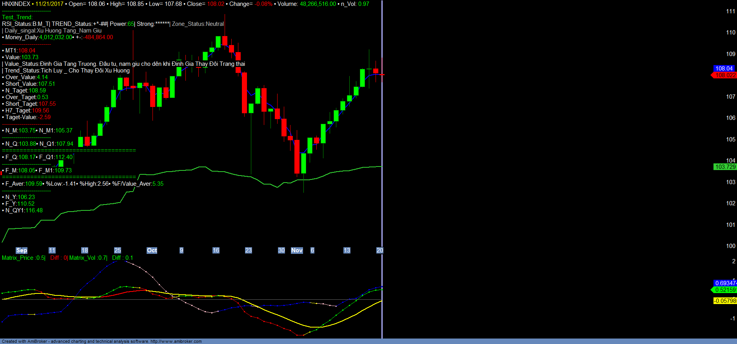Click the Volume value in the title bar
The height and width of the screenshot is (344, 737).
tap(318, 4)
